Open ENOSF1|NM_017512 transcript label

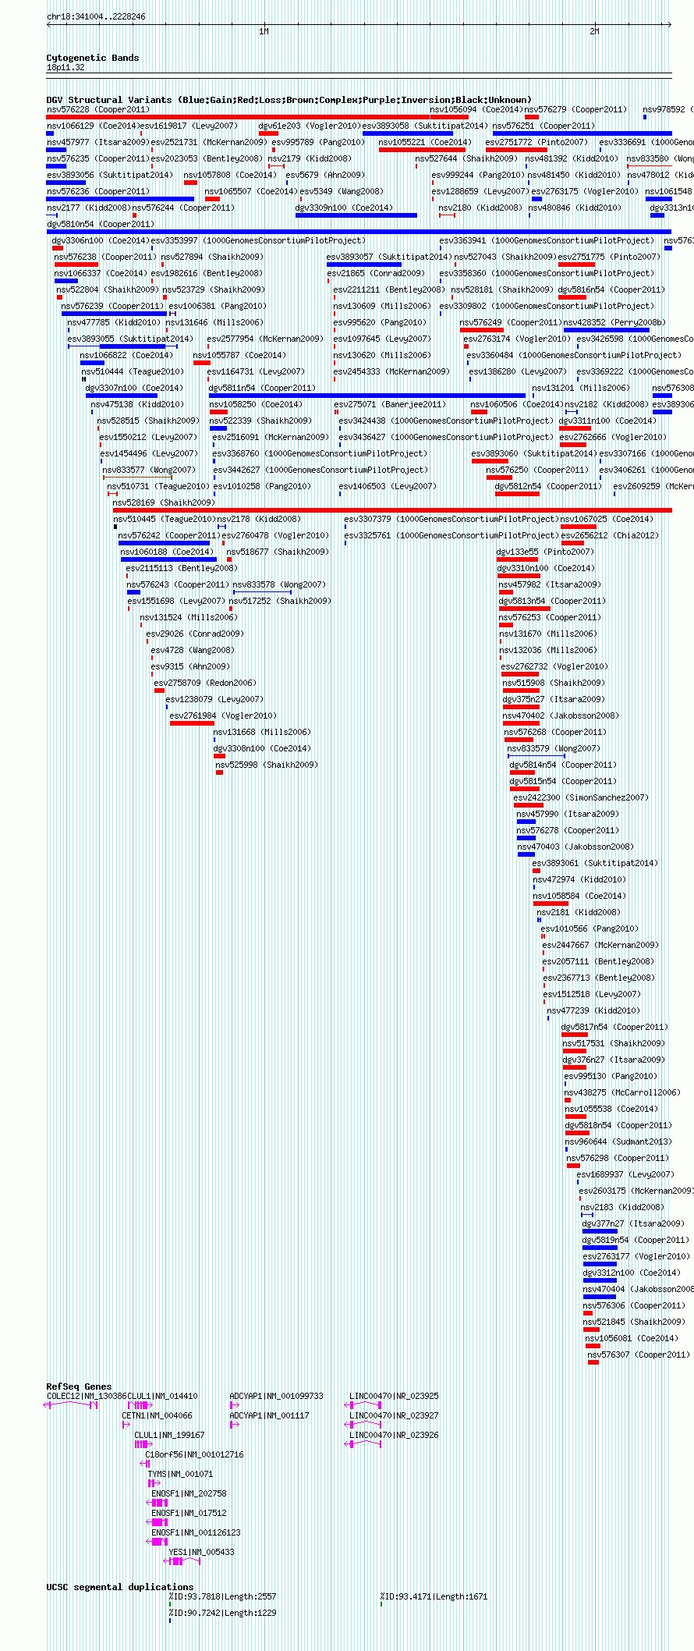[x=189, y=1513]
